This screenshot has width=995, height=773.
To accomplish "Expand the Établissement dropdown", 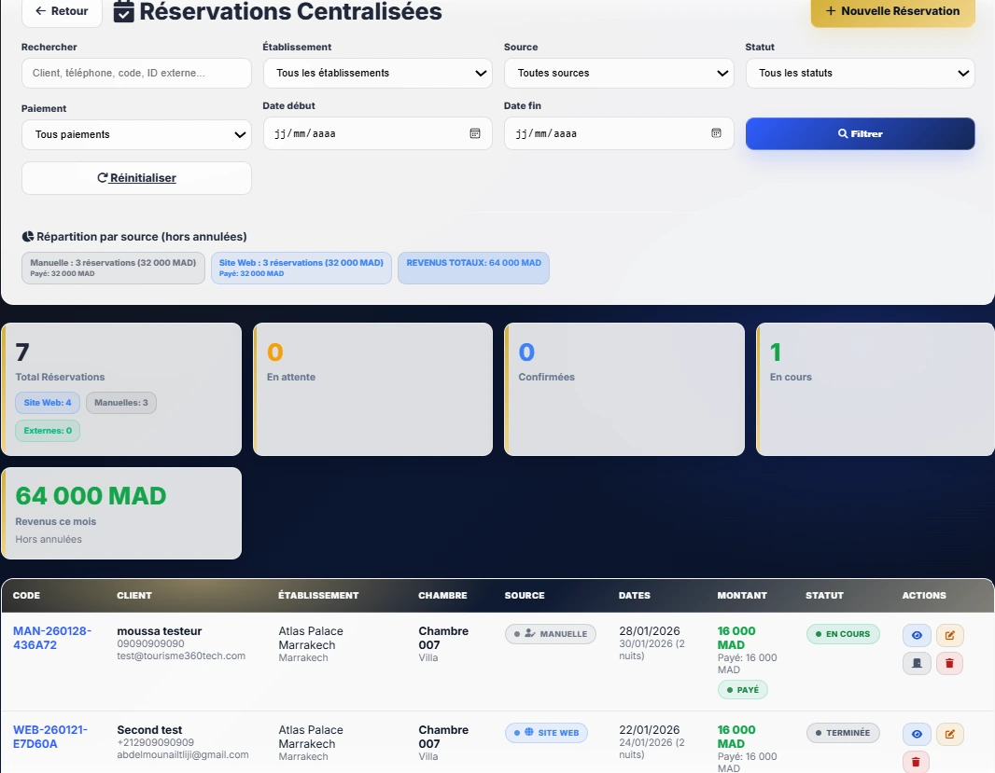I will 377,73.
